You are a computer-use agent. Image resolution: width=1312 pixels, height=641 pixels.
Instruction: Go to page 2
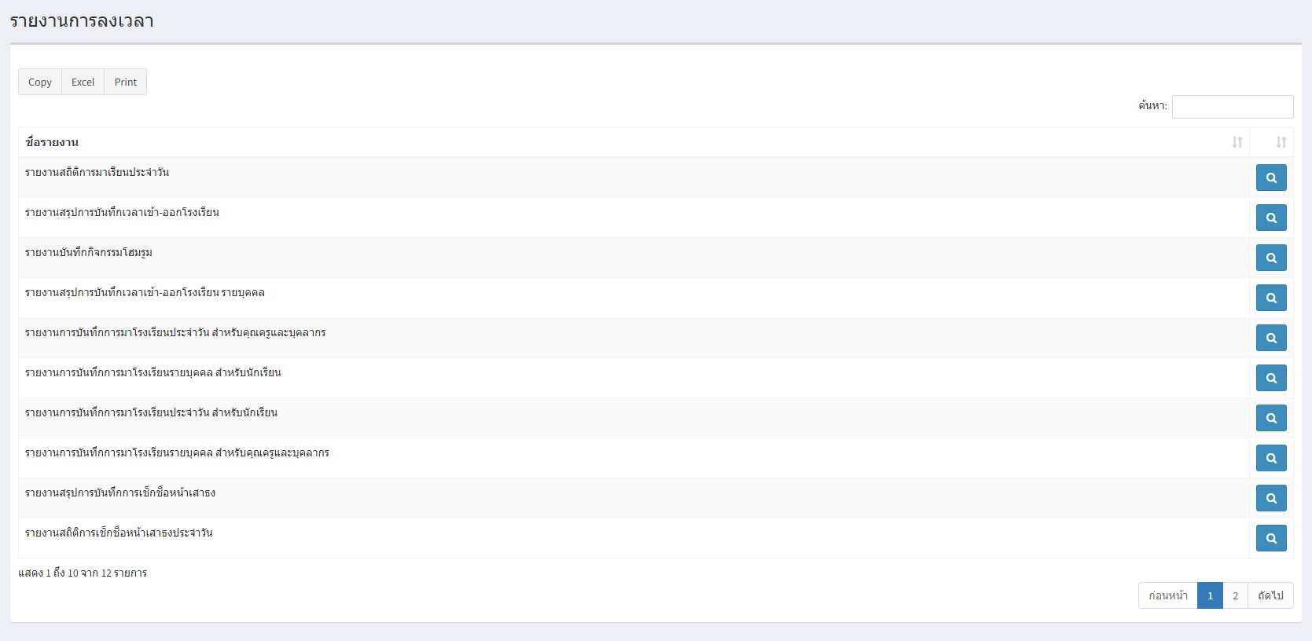point(1235,595)
